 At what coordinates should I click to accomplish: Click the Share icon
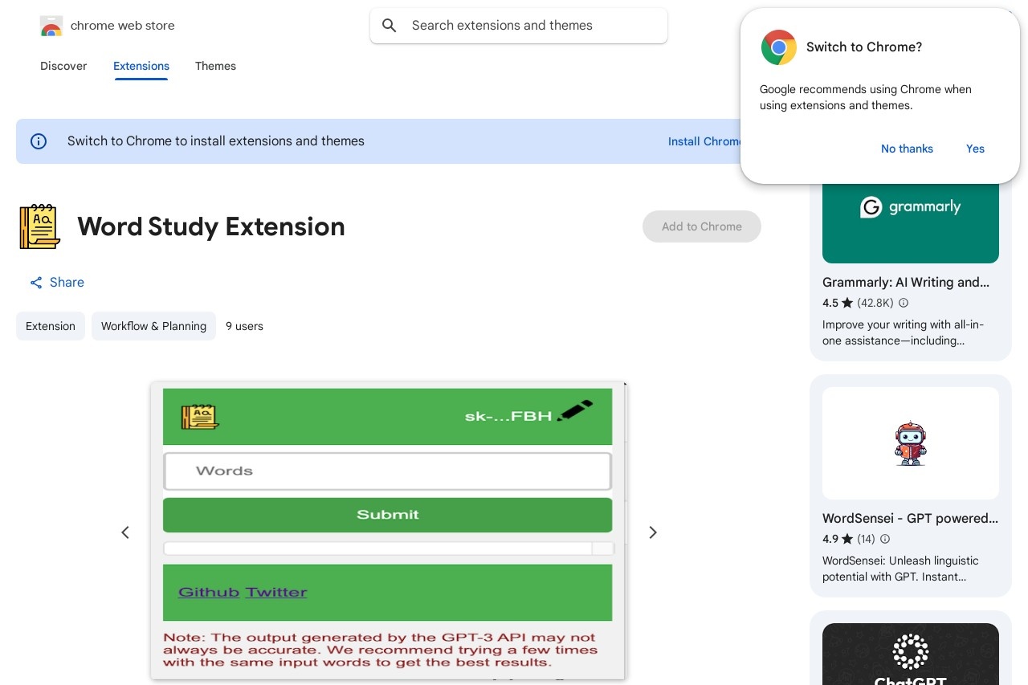[36, 283]
